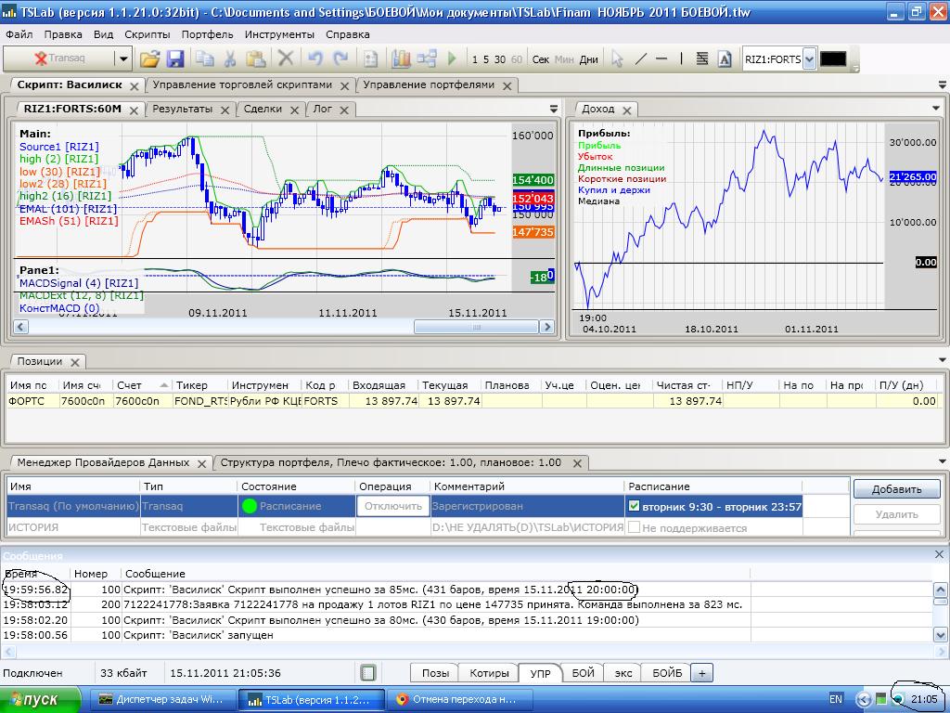Click the bar chart icon in toolbar
This screenshot has height=713, width=950.
[x=401, y=58]
